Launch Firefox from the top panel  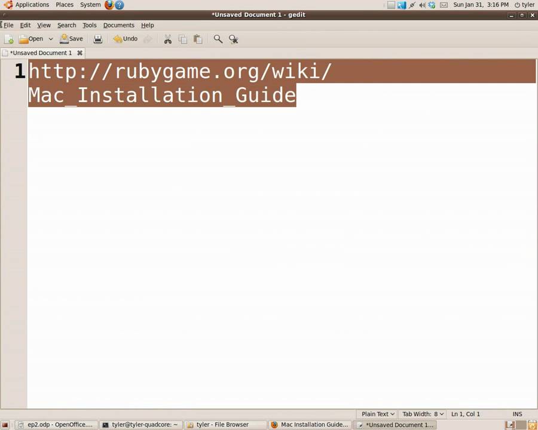(x=109, y=5)
